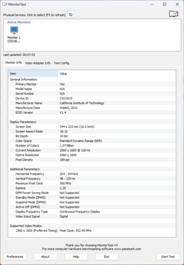
Task: Select the Maximum Pixel Clock row
Action: pyautogui.click(x=92, y=183)
